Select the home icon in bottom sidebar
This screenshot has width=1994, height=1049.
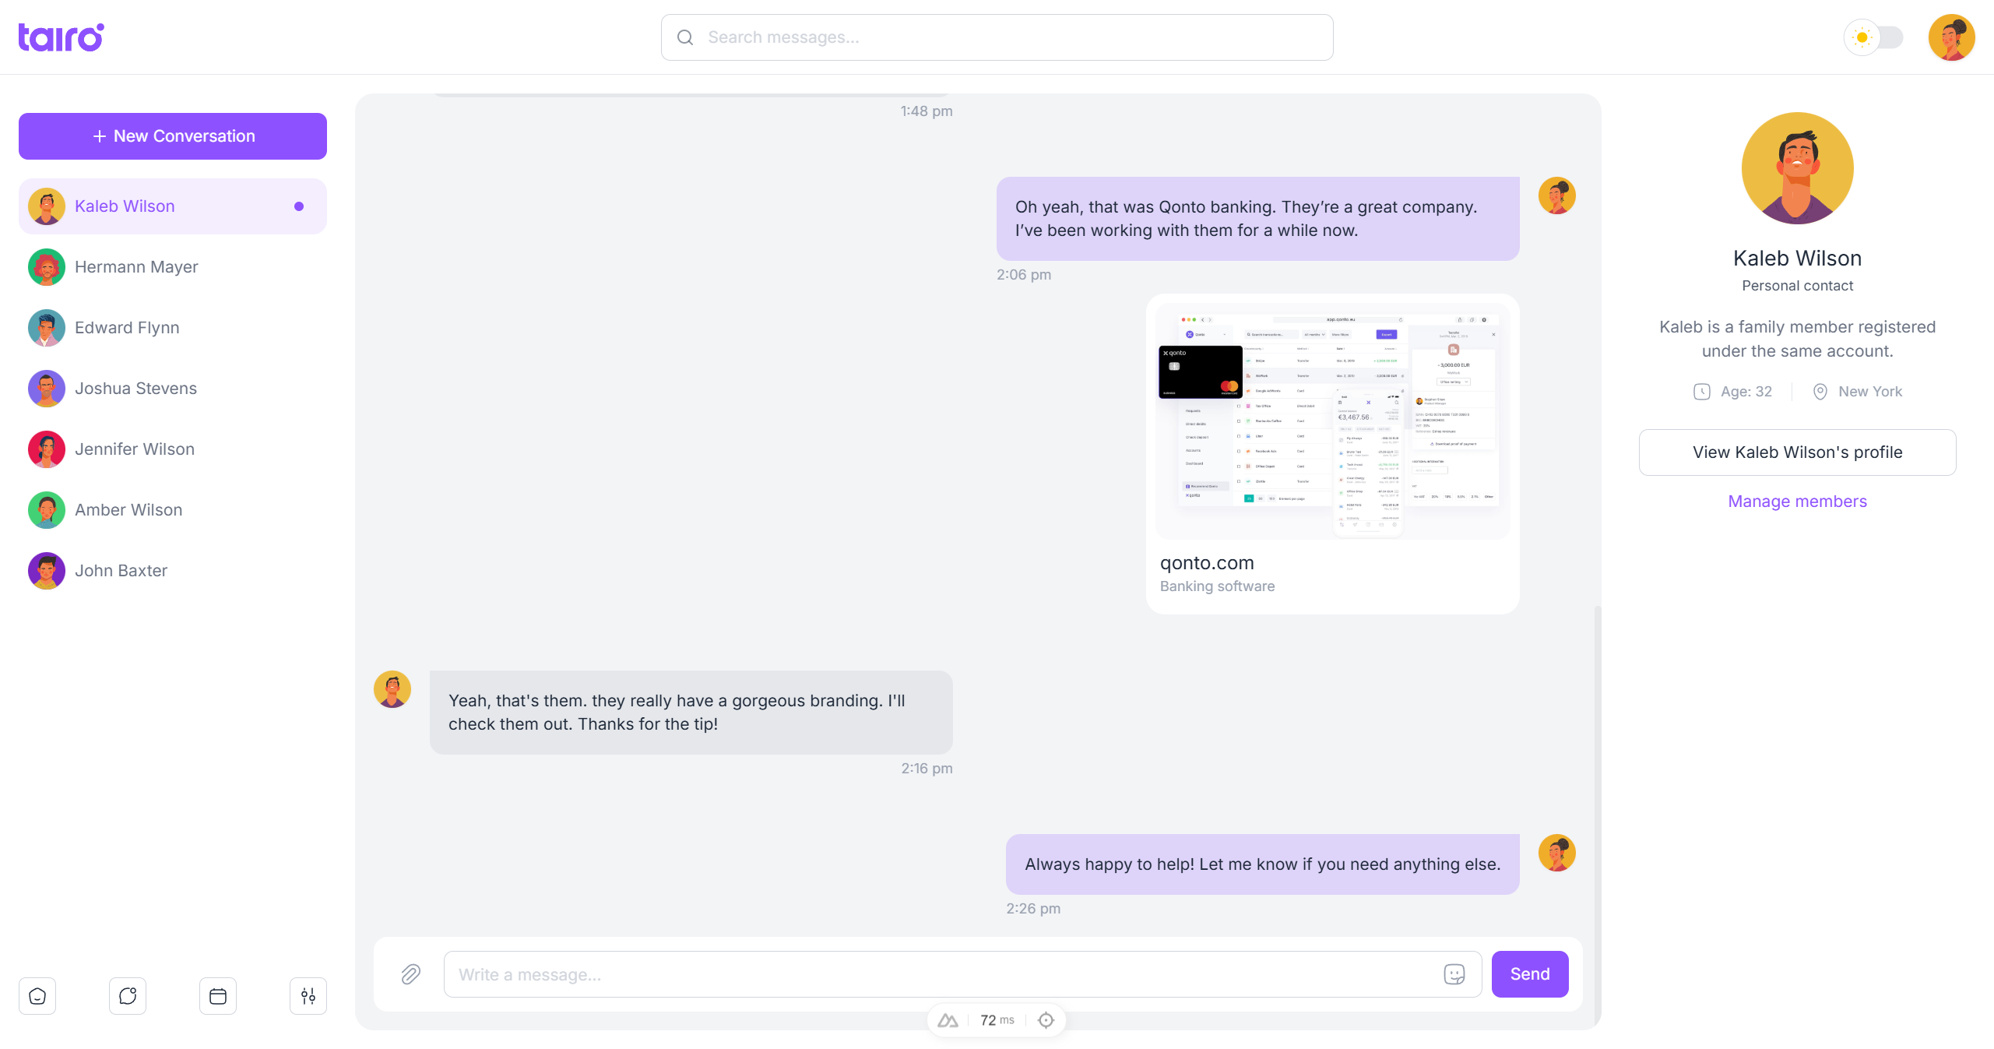pos(37,995)
